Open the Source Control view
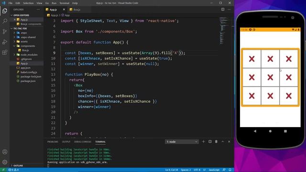Viewport: 306px width, 172px height. (5, 32)
